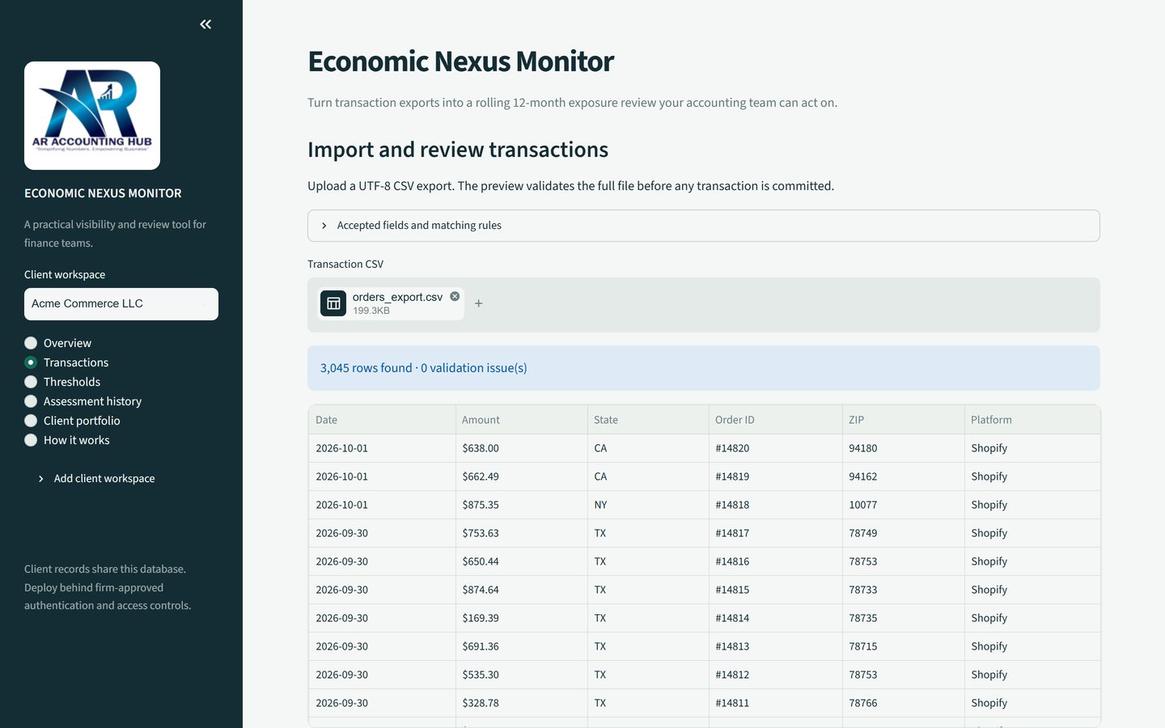Sort by the Amount column header
This screenshot has width=1165, height=728.
click(x=522, y=420)
